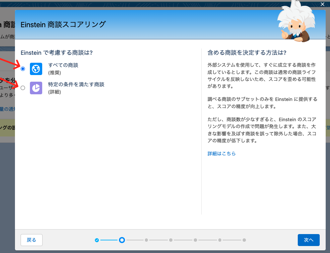Screen dimensions: 330x253
Task: Click the (推奨) text under すべての商談
Action: pos(55,73)
